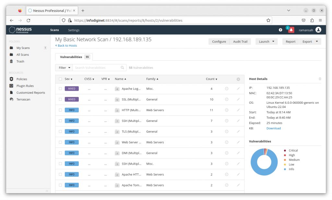Click the pencil edit icon for HTTP row
Image resolution: width=332 pixels, height=200 pixels.
238,110
